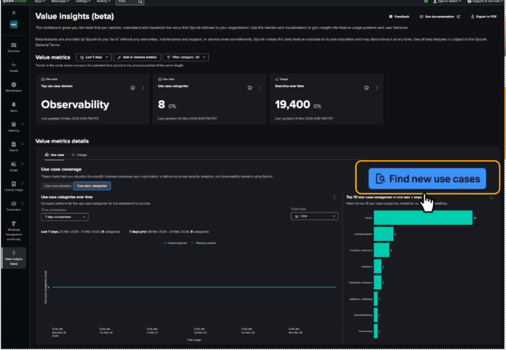Open the Usage sidebar section
This screenshot has height=350, width=506.
[14, 166]
